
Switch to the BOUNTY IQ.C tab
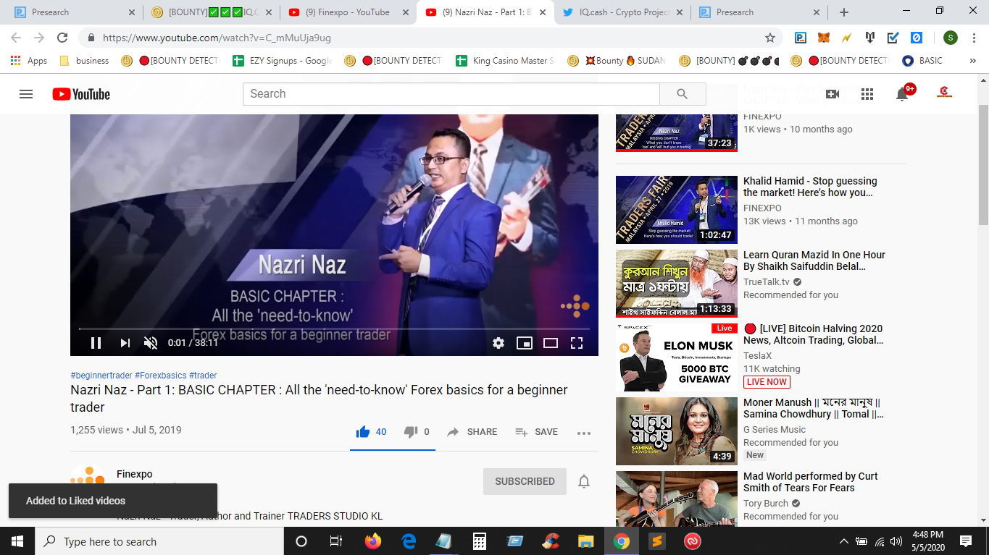pyautogui.click(x=210, y=12)
